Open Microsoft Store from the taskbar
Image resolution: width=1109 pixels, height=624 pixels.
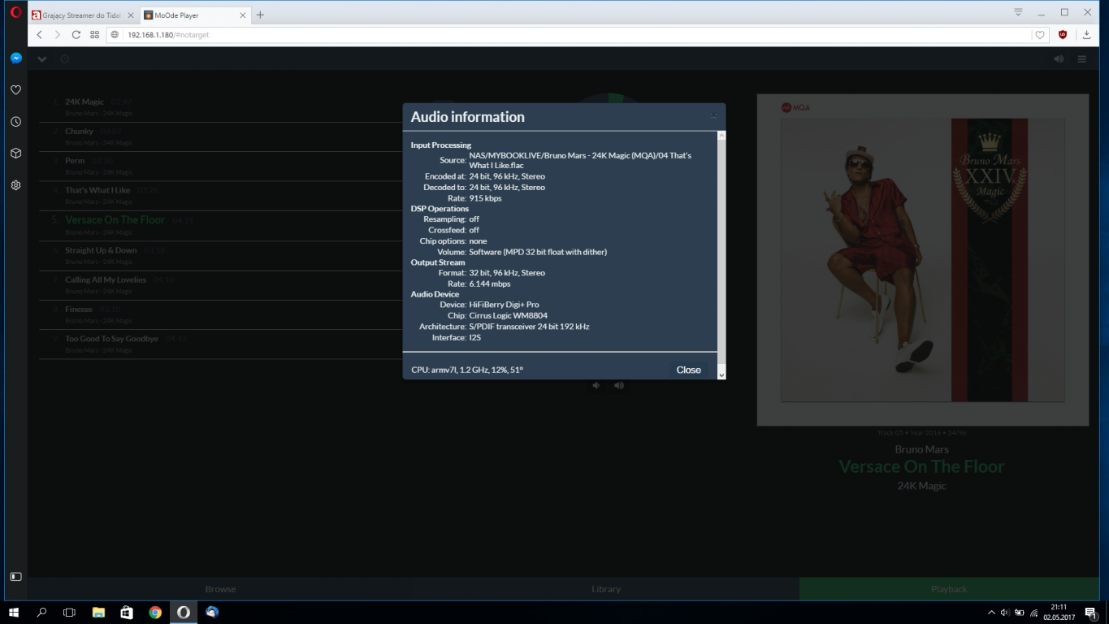tap(127, 612)
